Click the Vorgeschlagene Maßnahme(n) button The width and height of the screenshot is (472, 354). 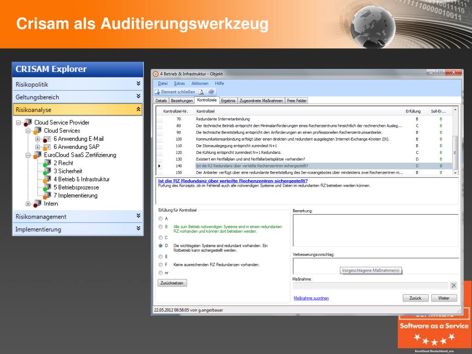click(371, 270)
